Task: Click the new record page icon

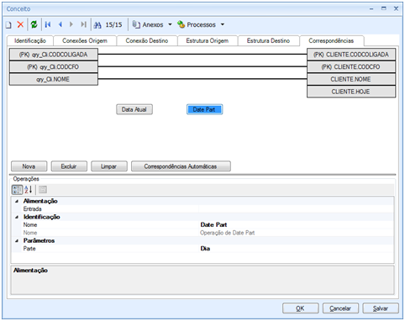Action: [x=8, y=25]
